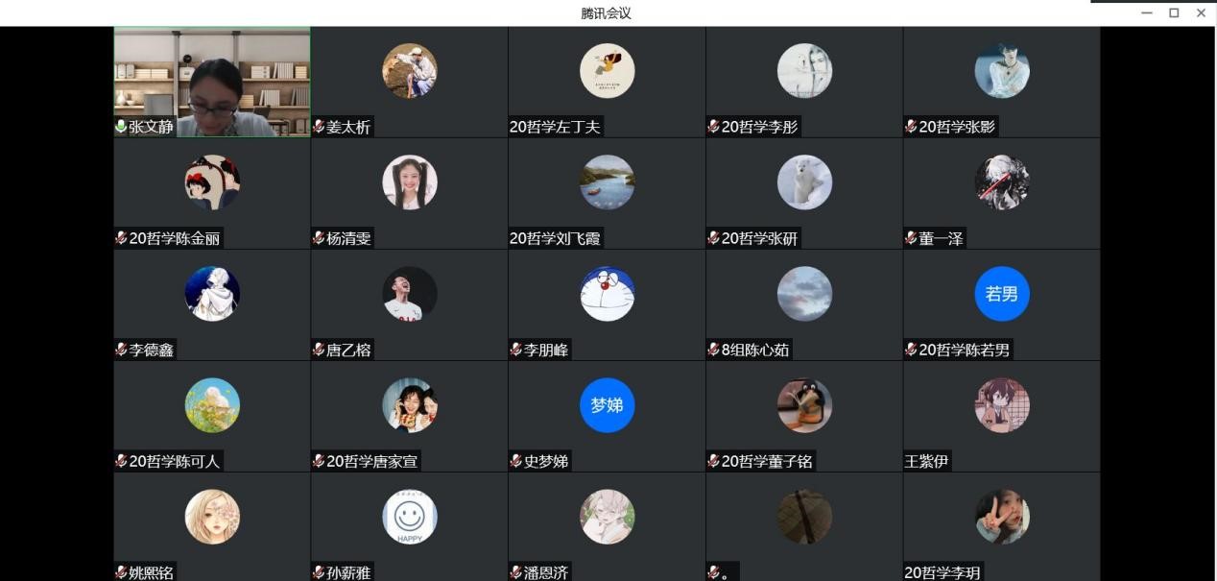Click 20哲学李彤's muted microphone icon
The image size is (1217, 581).
(714, 127)
